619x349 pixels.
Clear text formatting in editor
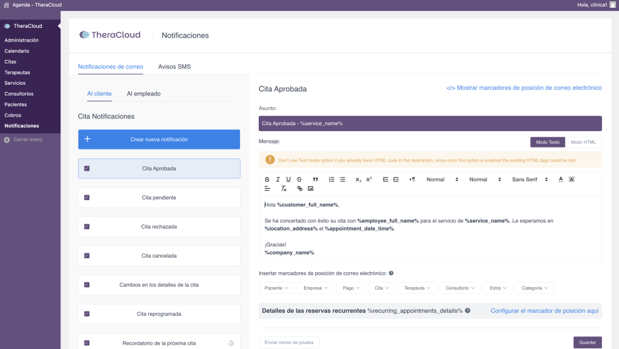(x=284, y=189)
